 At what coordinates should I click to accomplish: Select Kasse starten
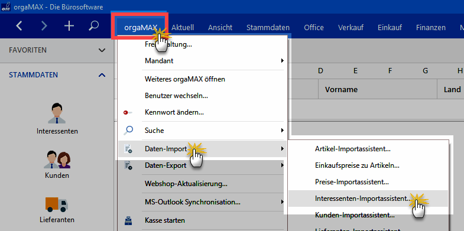[x=165, y=220]
